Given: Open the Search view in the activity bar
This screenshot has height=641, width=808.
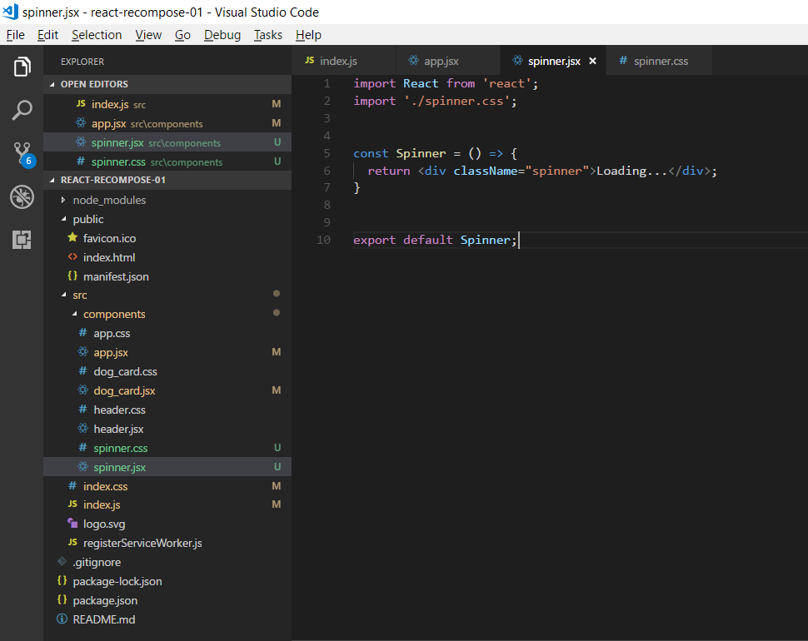Looking at the screenshot, I should (21, 110).
